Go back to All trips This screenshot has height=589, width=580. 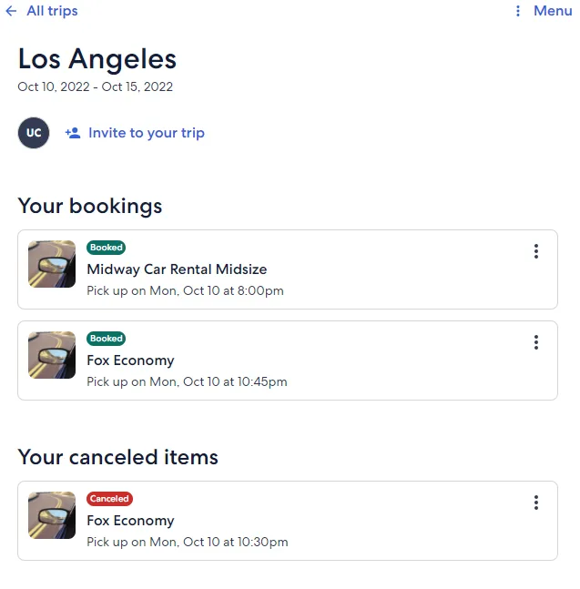click(x=52, y=11)
